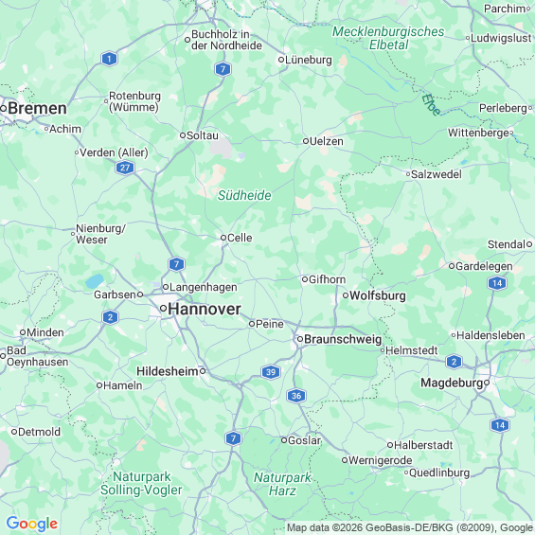Click the A2 shield west of Hannover

point(110,317)
